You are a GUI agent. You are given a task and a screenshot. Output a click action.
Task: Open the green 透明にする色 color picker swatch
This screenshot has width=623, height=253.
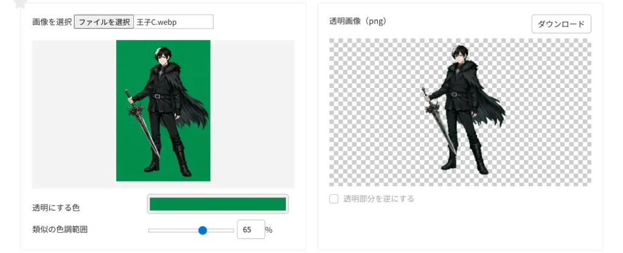tap(218, 204)
